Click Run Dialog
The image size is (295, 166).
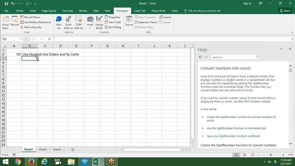[113, 27]
